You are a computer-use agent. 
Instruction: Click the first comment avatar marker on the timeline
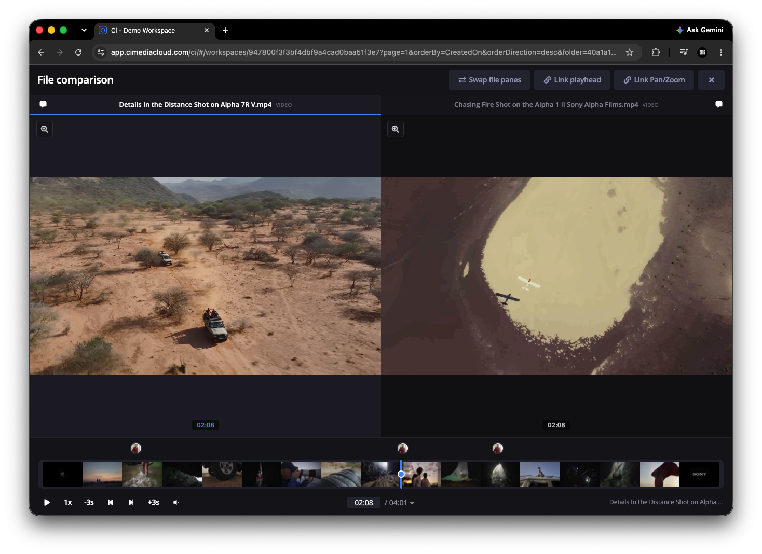pos(136,448)
